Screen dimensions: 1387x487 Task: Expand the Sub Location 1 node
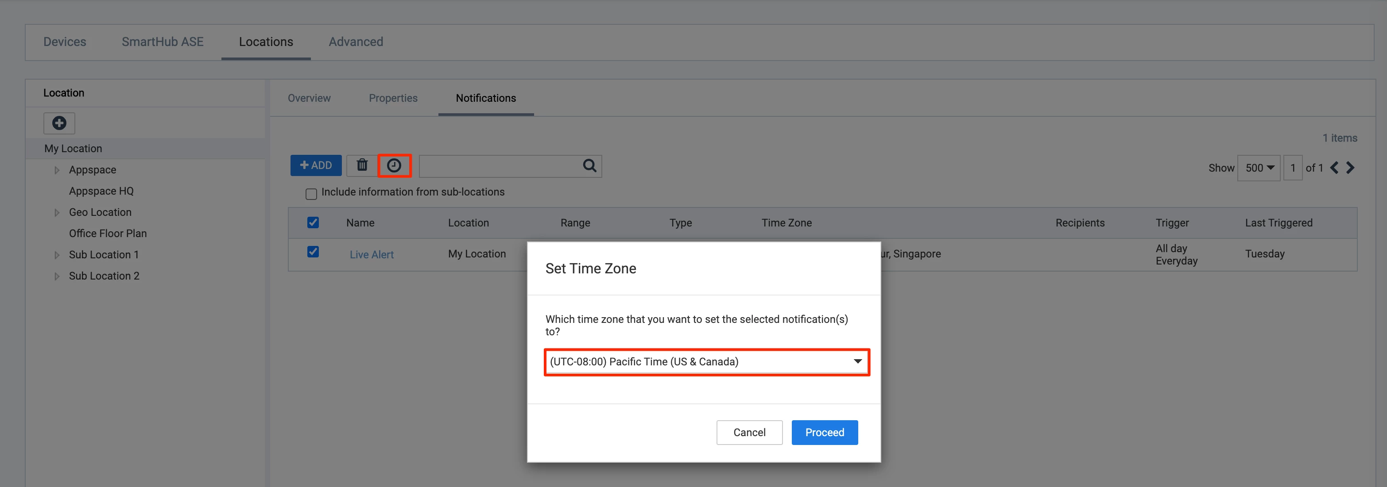point(57,255)
